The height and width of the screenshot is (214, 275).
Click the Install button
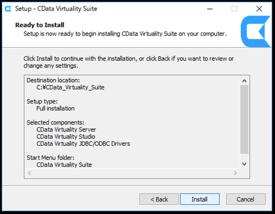200,199
